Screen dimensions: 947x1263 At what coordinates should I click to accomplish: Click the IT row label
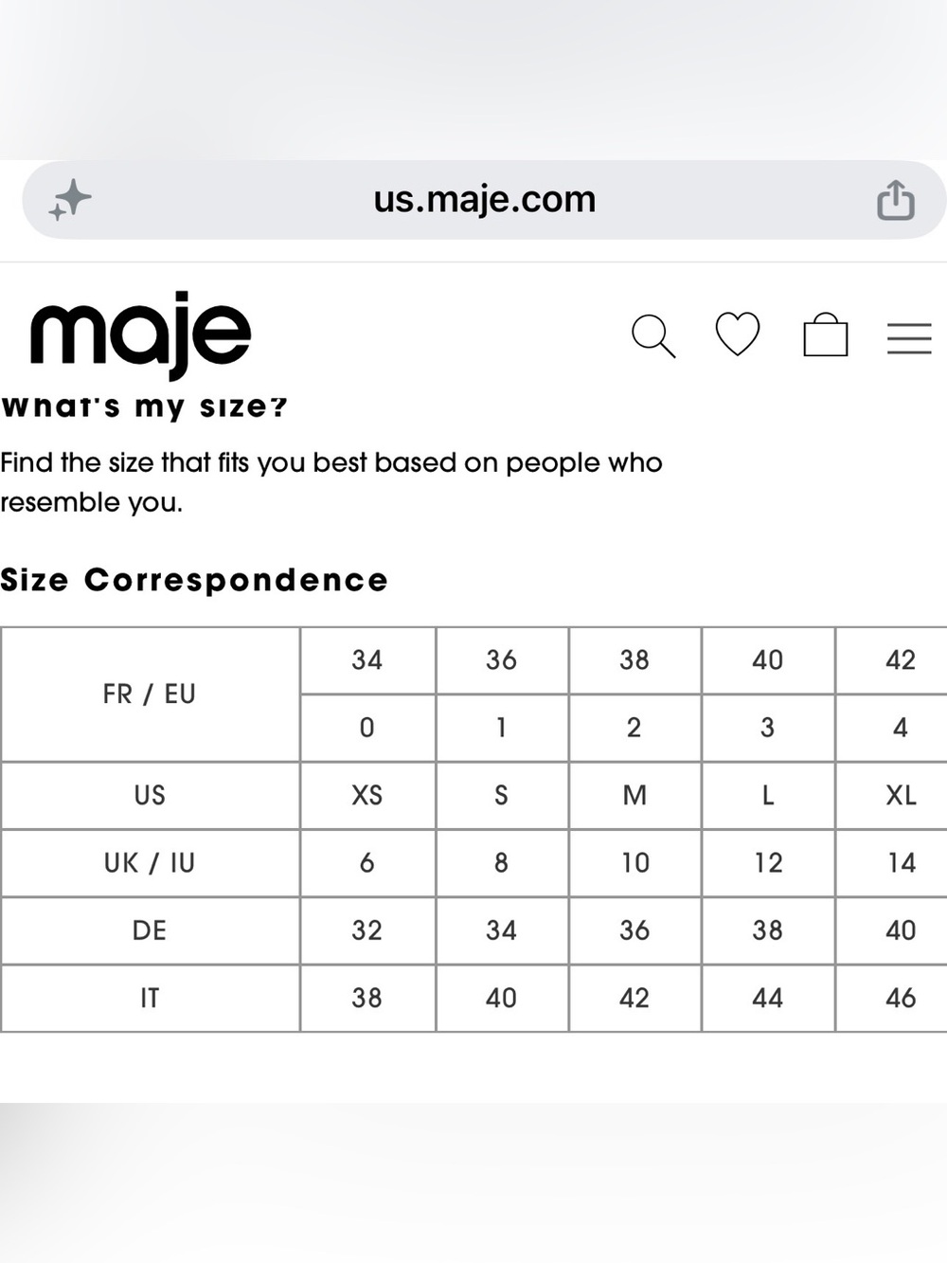pos(150,998)
